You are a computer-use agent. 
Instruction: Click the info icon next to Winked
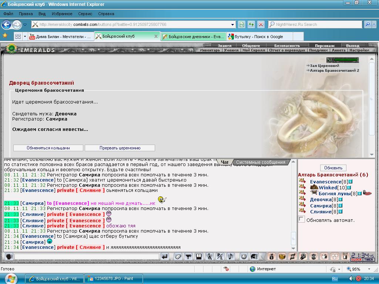[x=349, y=187]
